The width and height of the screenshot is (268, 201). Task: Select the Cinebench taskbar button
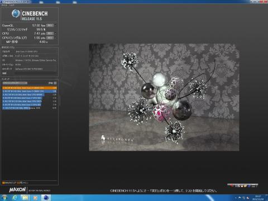pos(46,198)
